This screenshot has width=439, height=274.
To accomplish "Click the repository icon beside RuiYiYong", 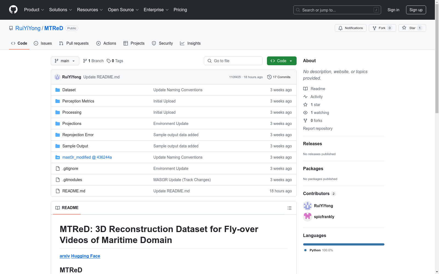I will point(11,28).
